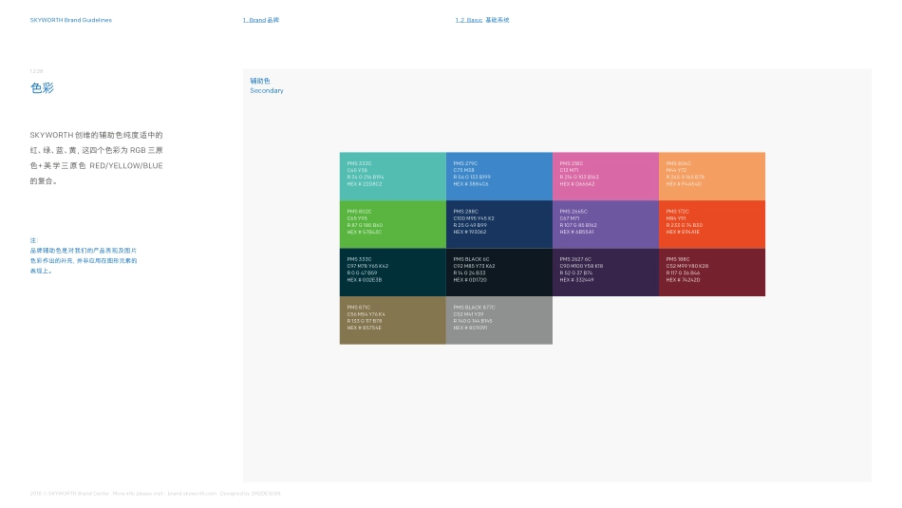The width and height of the screenshot is (902, 508).
Task: Click the brand.skyworth.com footer link
Action: [192, 493]
